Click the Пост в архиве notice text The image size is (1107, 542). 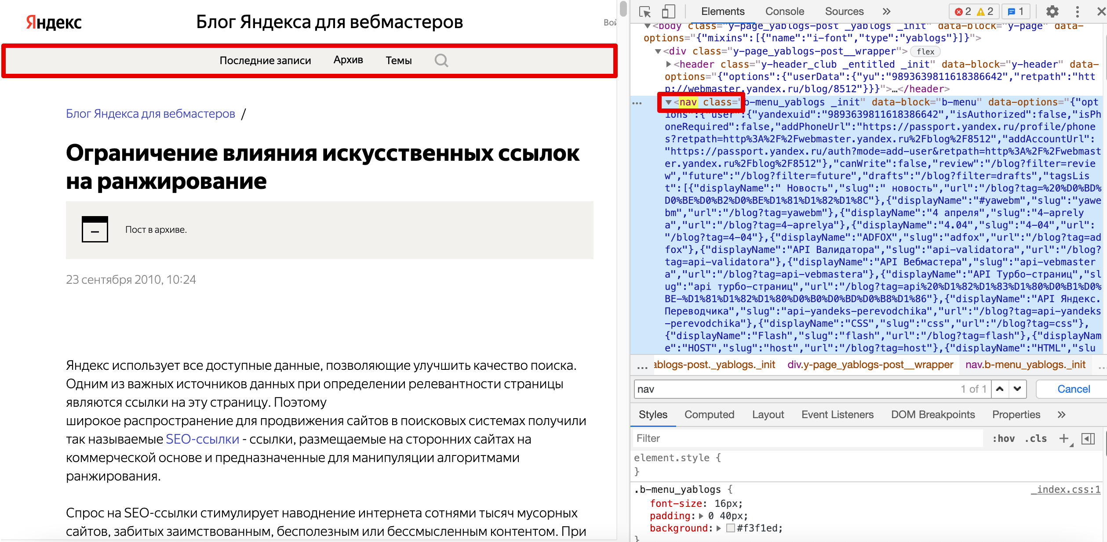tap(156, 230)
